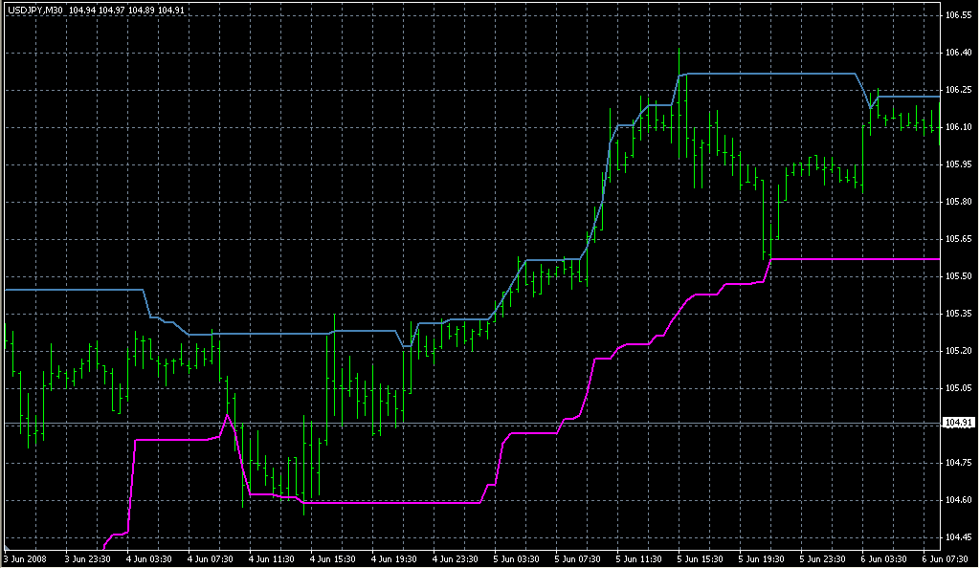Click the 106.55 price axis label

click(958, 15)
